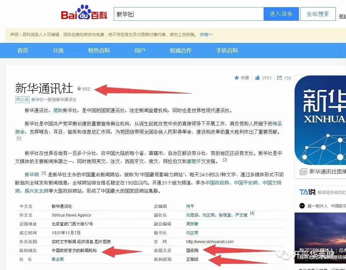Viewport: 346px width, 270px height.
Task: Click the 全站搜索 button
Action: click(318, 14)
